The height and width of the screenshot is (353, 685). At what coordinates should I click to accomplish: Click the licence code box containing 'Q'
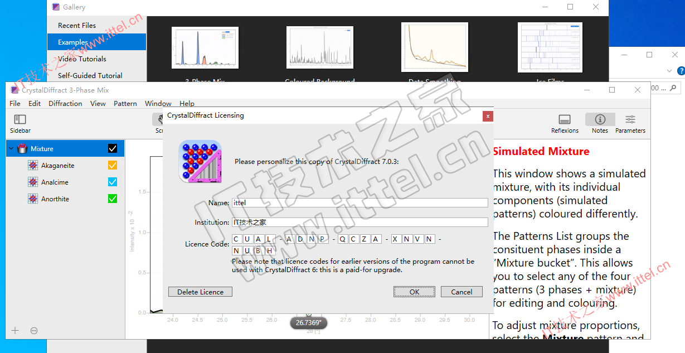point(342,239)
